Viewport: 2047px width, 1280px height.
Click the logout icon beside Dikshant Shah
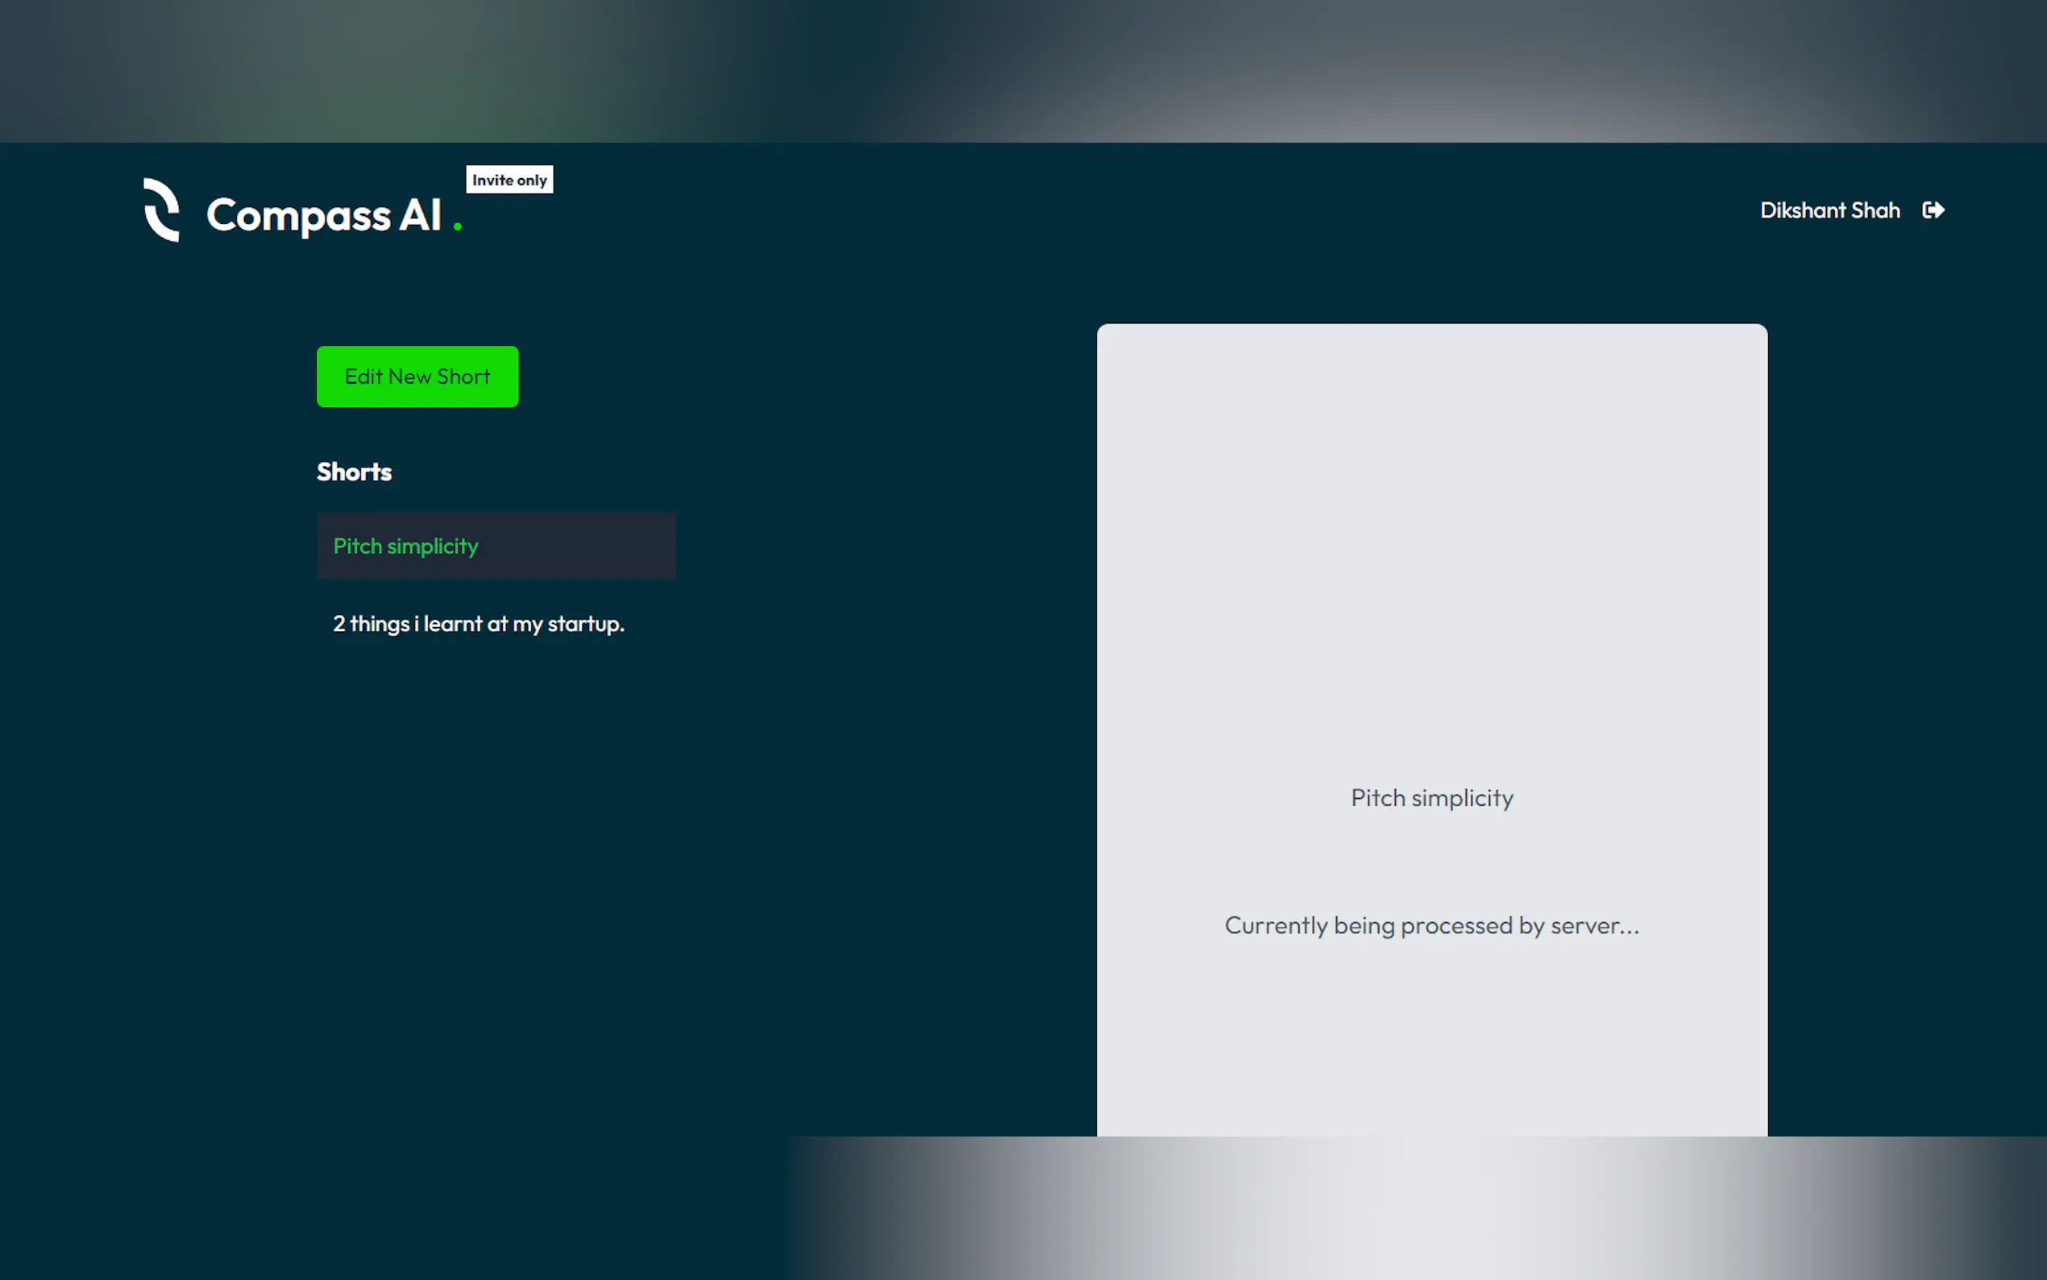pos(1933,210)
